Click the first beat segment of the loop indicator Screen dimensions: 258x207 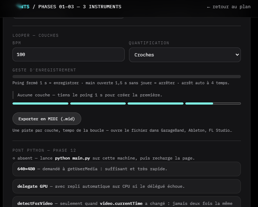tap(41, 103)
